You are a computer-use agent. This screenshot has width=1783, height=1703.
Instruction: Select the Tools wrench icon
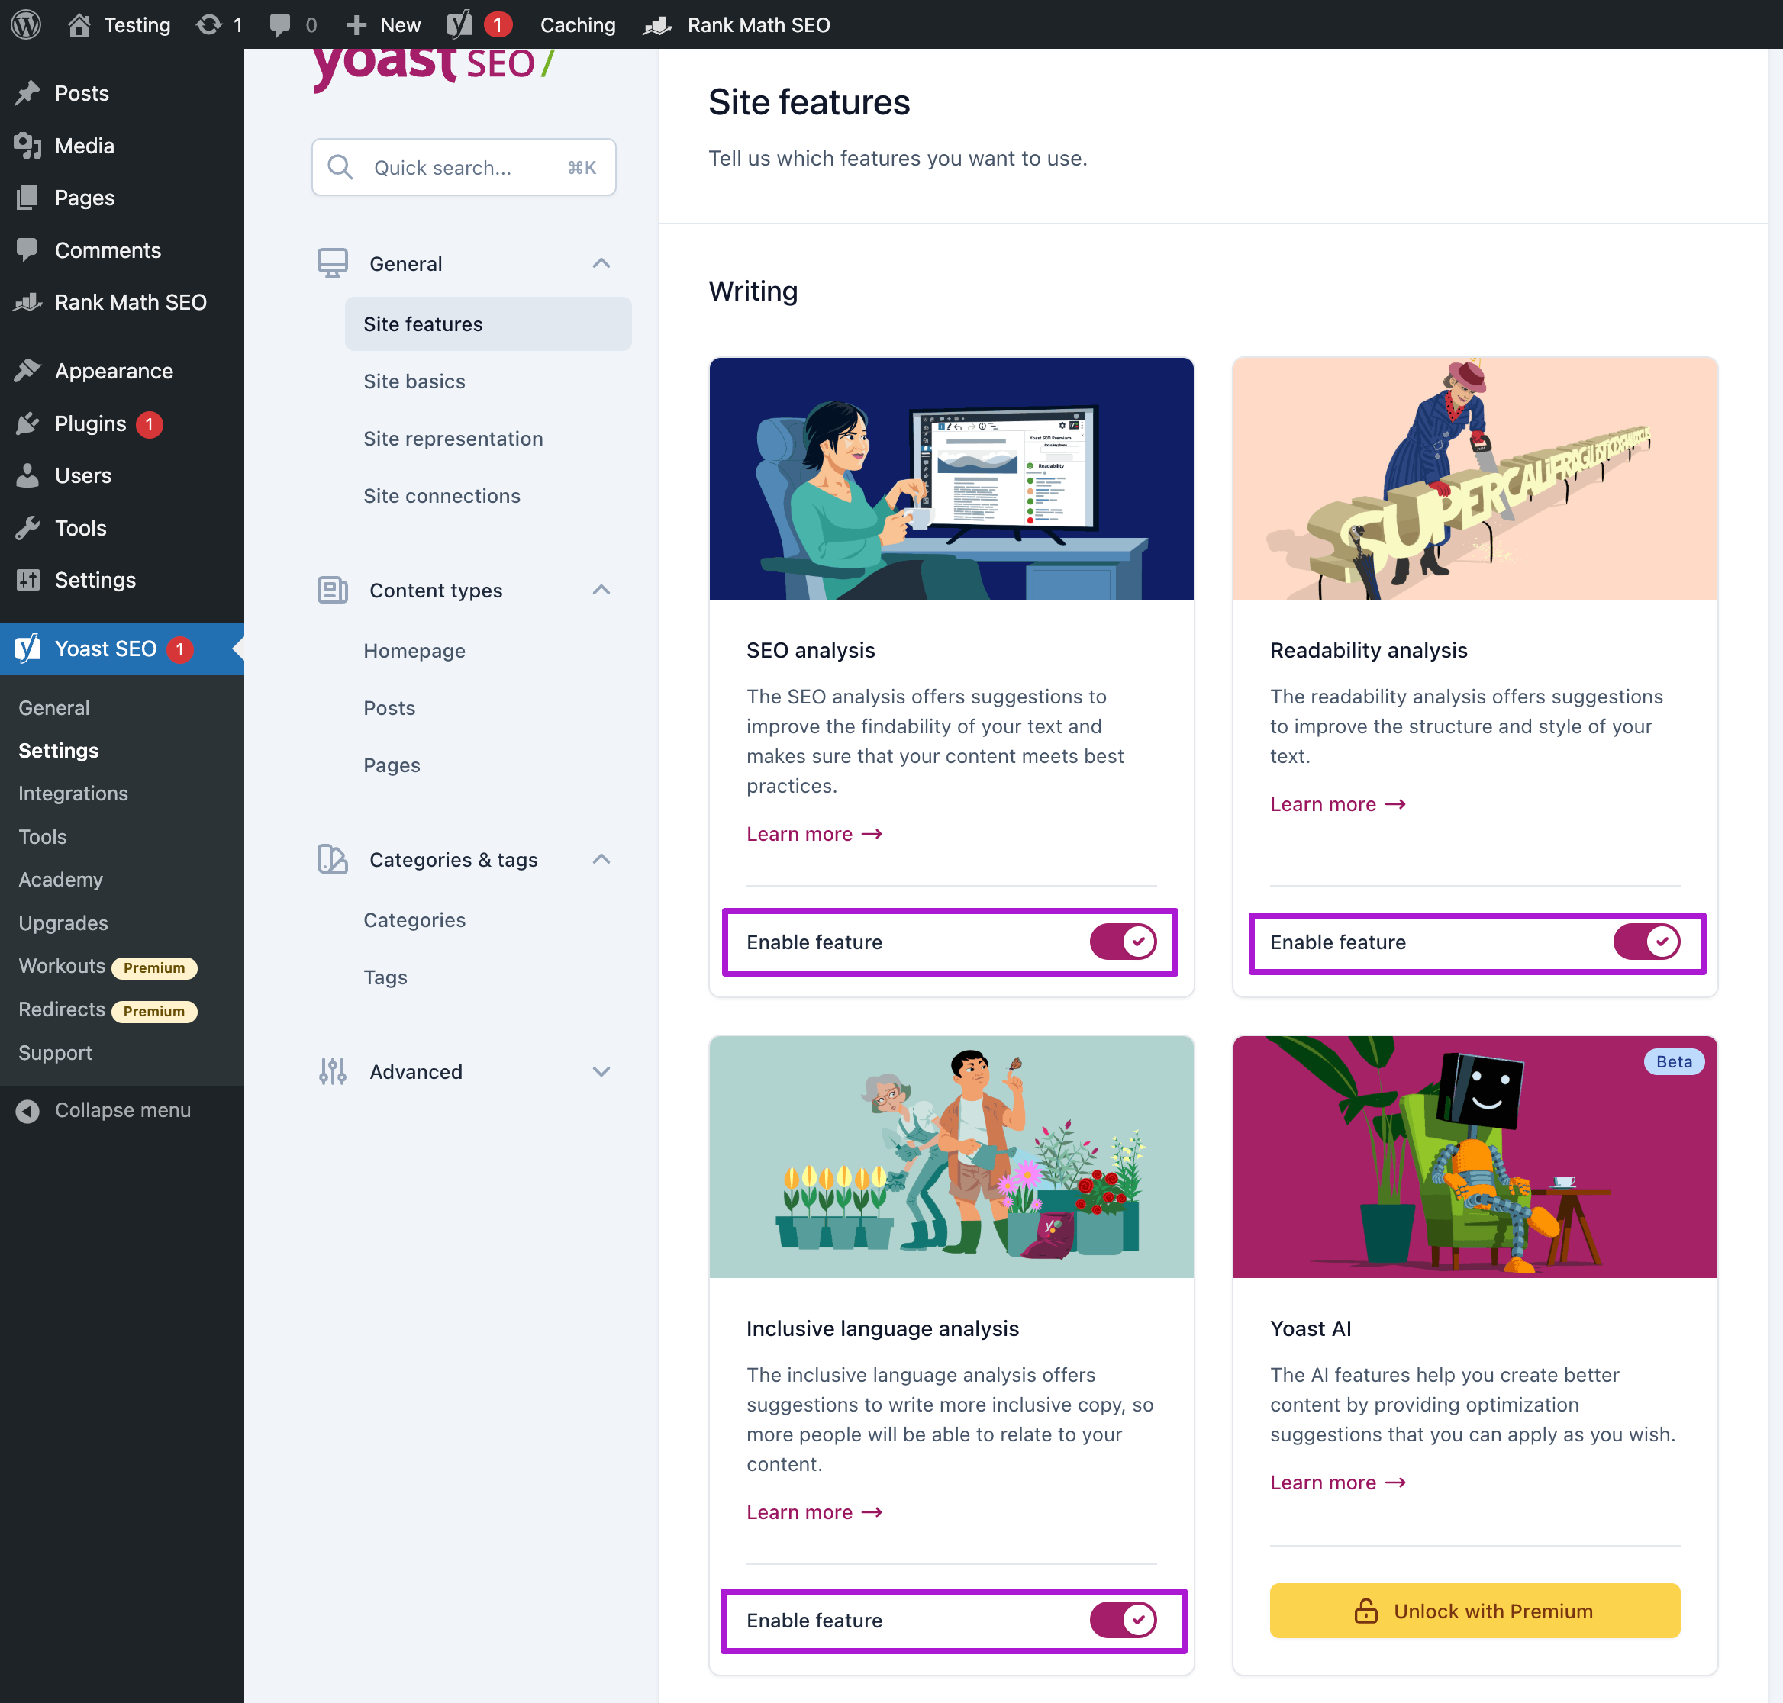[28, 527]
